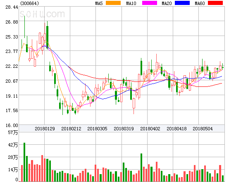Click the 57万 volume axis label
The height and width of the screenshot is (182, 248).
(x=13, y=132)
